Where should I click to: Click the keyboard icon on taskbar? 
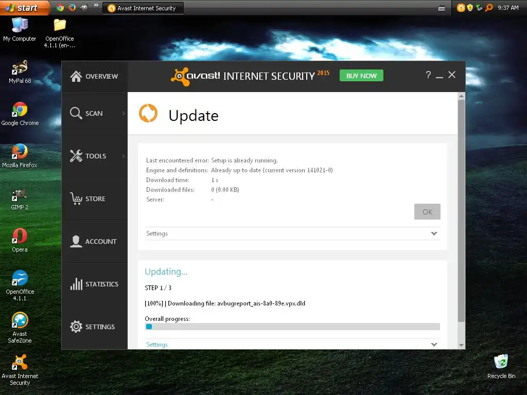coord(442,8)
